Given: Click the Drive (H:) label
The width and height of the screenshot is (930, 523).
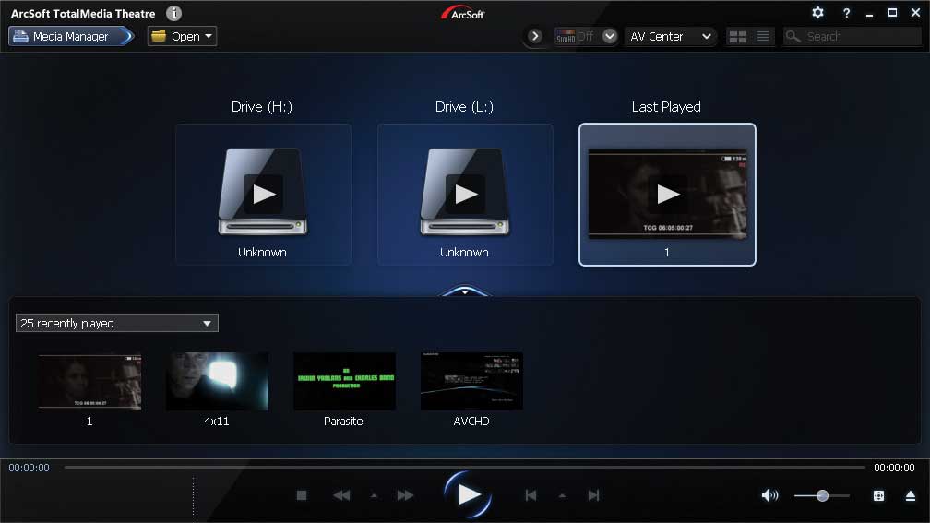Looking at the screenshot, I should point(262,107).
